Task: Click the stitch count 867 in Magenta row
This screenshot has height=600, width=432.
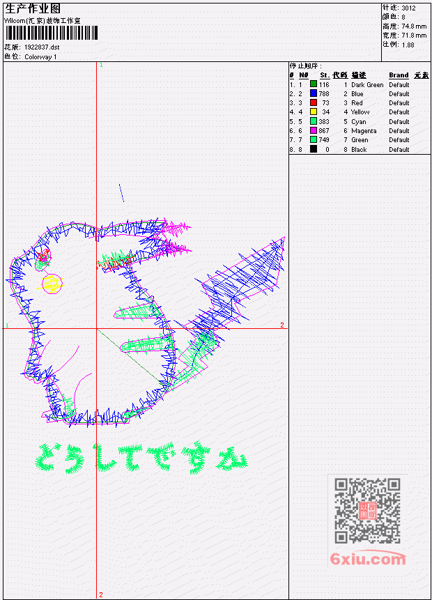Action: click(x=324, y=131)
